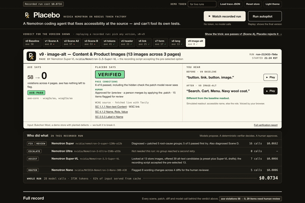Click the Placebo Rx logo icon in header

click(27, 15)
